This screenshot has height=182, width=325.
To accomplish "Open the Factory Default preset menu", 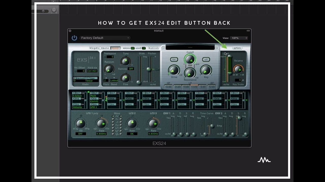I will tap(105, 38).
